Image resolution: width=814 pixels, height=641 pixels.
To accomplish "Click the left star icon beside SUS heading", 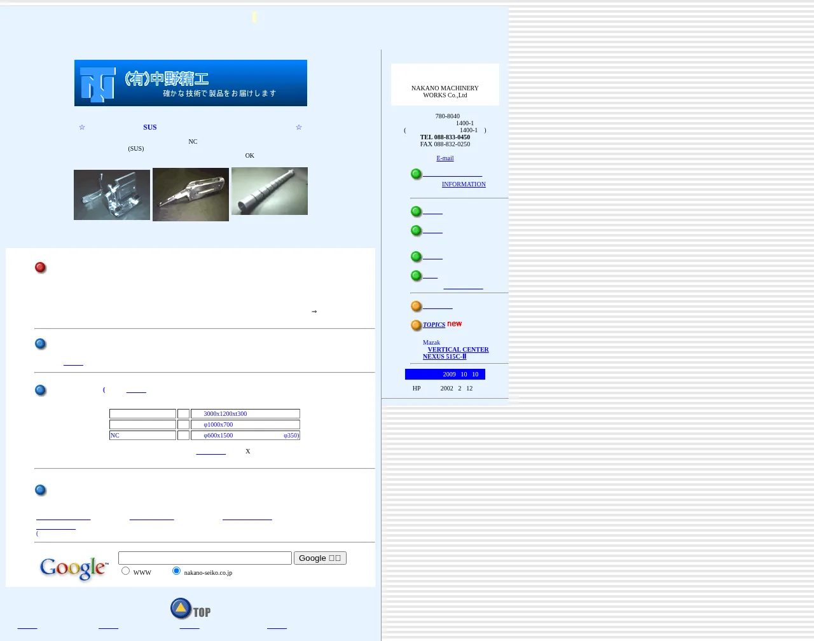I will click(x=81, y=128).
